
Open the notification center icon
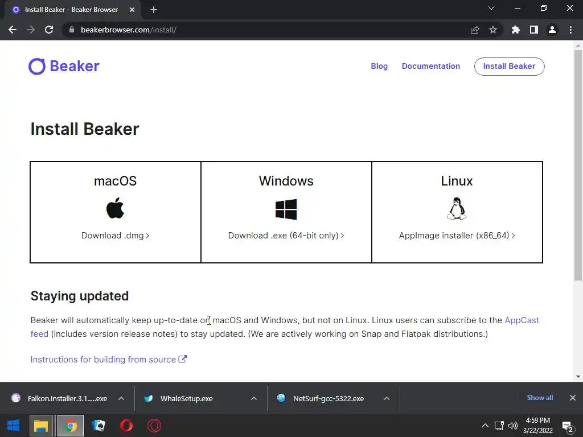[x=568, y=426]
